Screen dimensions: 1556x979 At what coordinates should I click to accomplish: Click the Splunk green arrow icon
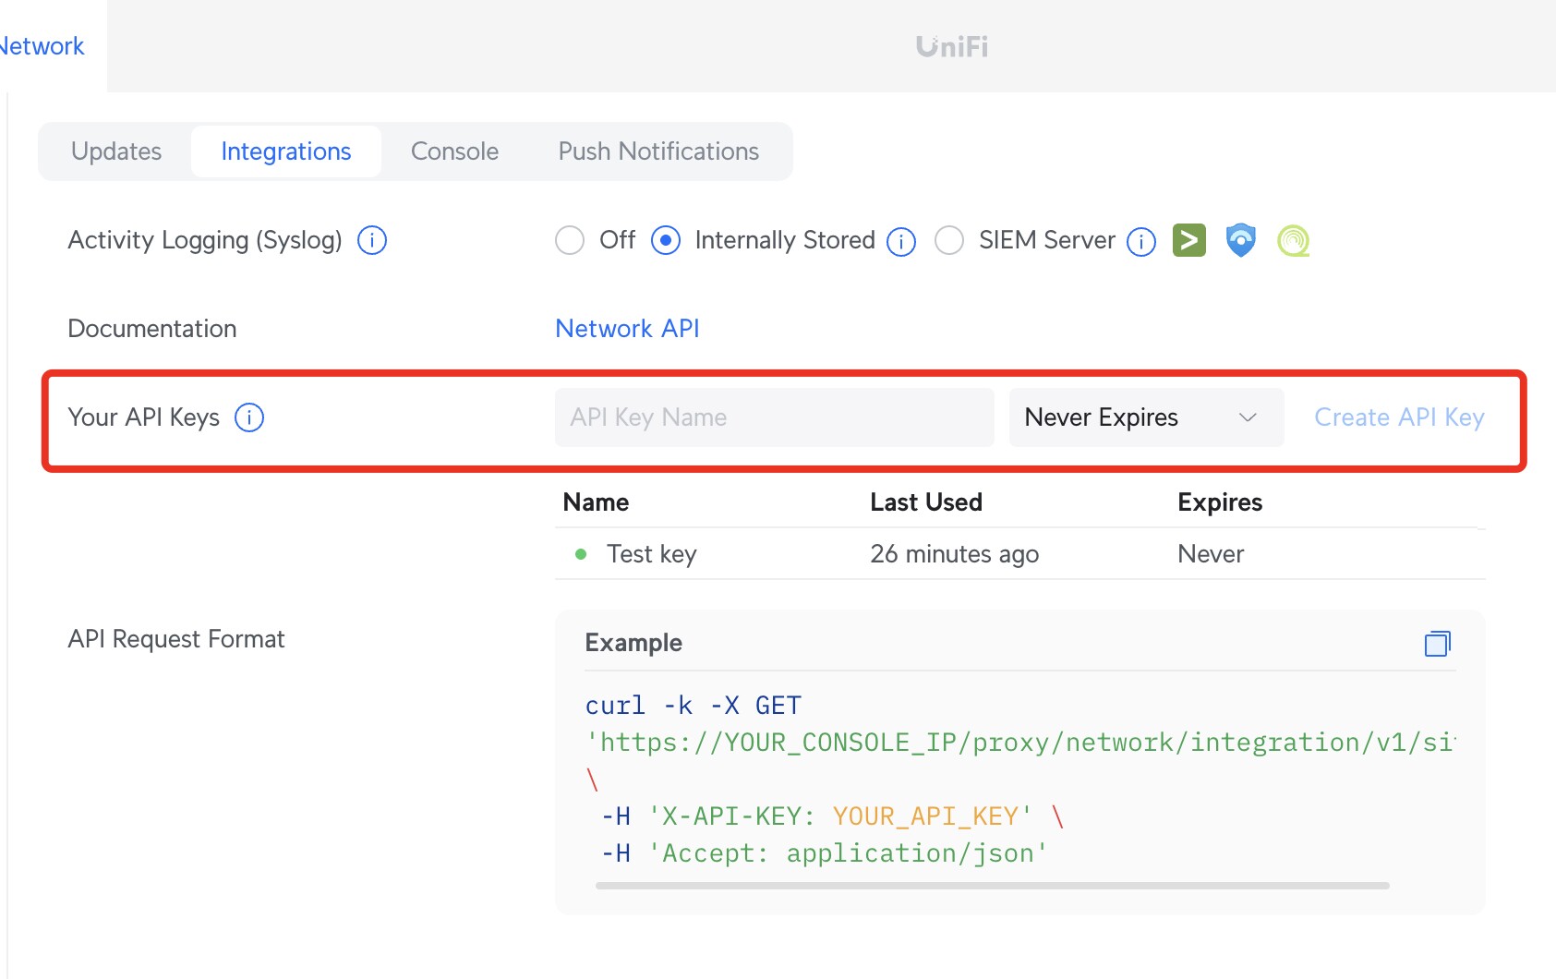click(1188, 240)
